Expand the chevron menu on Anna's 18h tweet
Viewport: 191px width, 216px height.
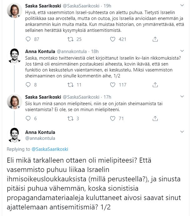pyautogui.click(x=182, y=51)
